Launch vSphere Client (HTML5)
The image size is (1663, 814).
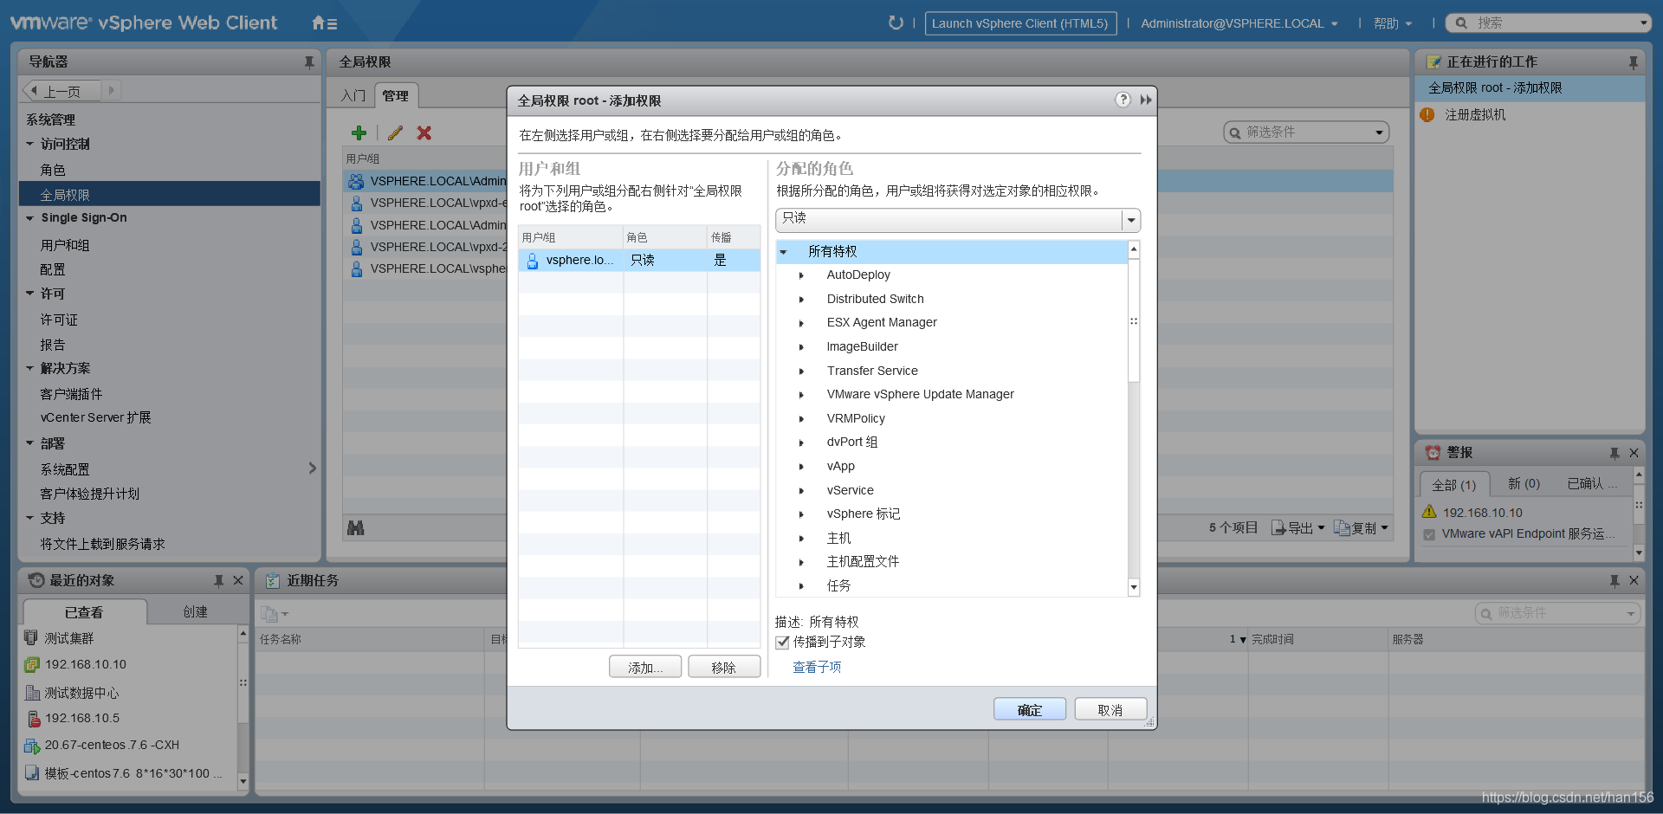[1020, 23]
